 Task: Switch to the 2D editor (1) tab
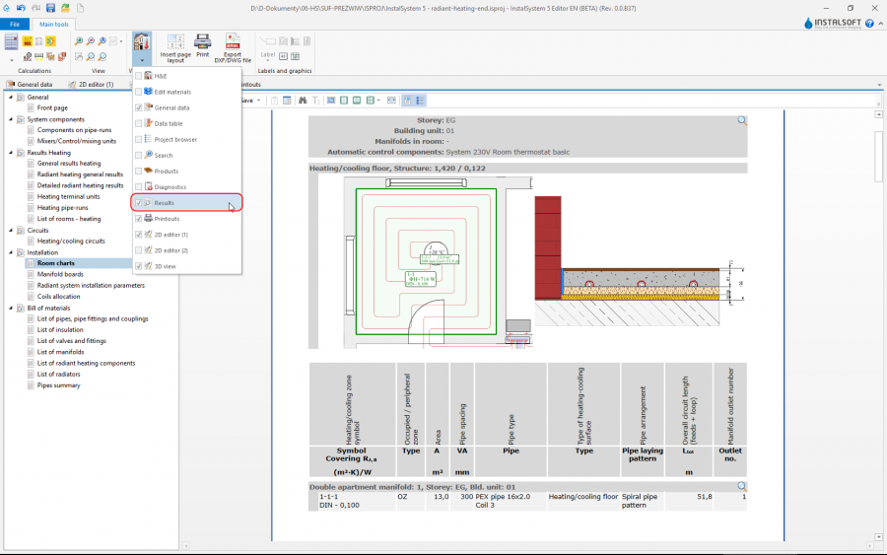(96, 85)
